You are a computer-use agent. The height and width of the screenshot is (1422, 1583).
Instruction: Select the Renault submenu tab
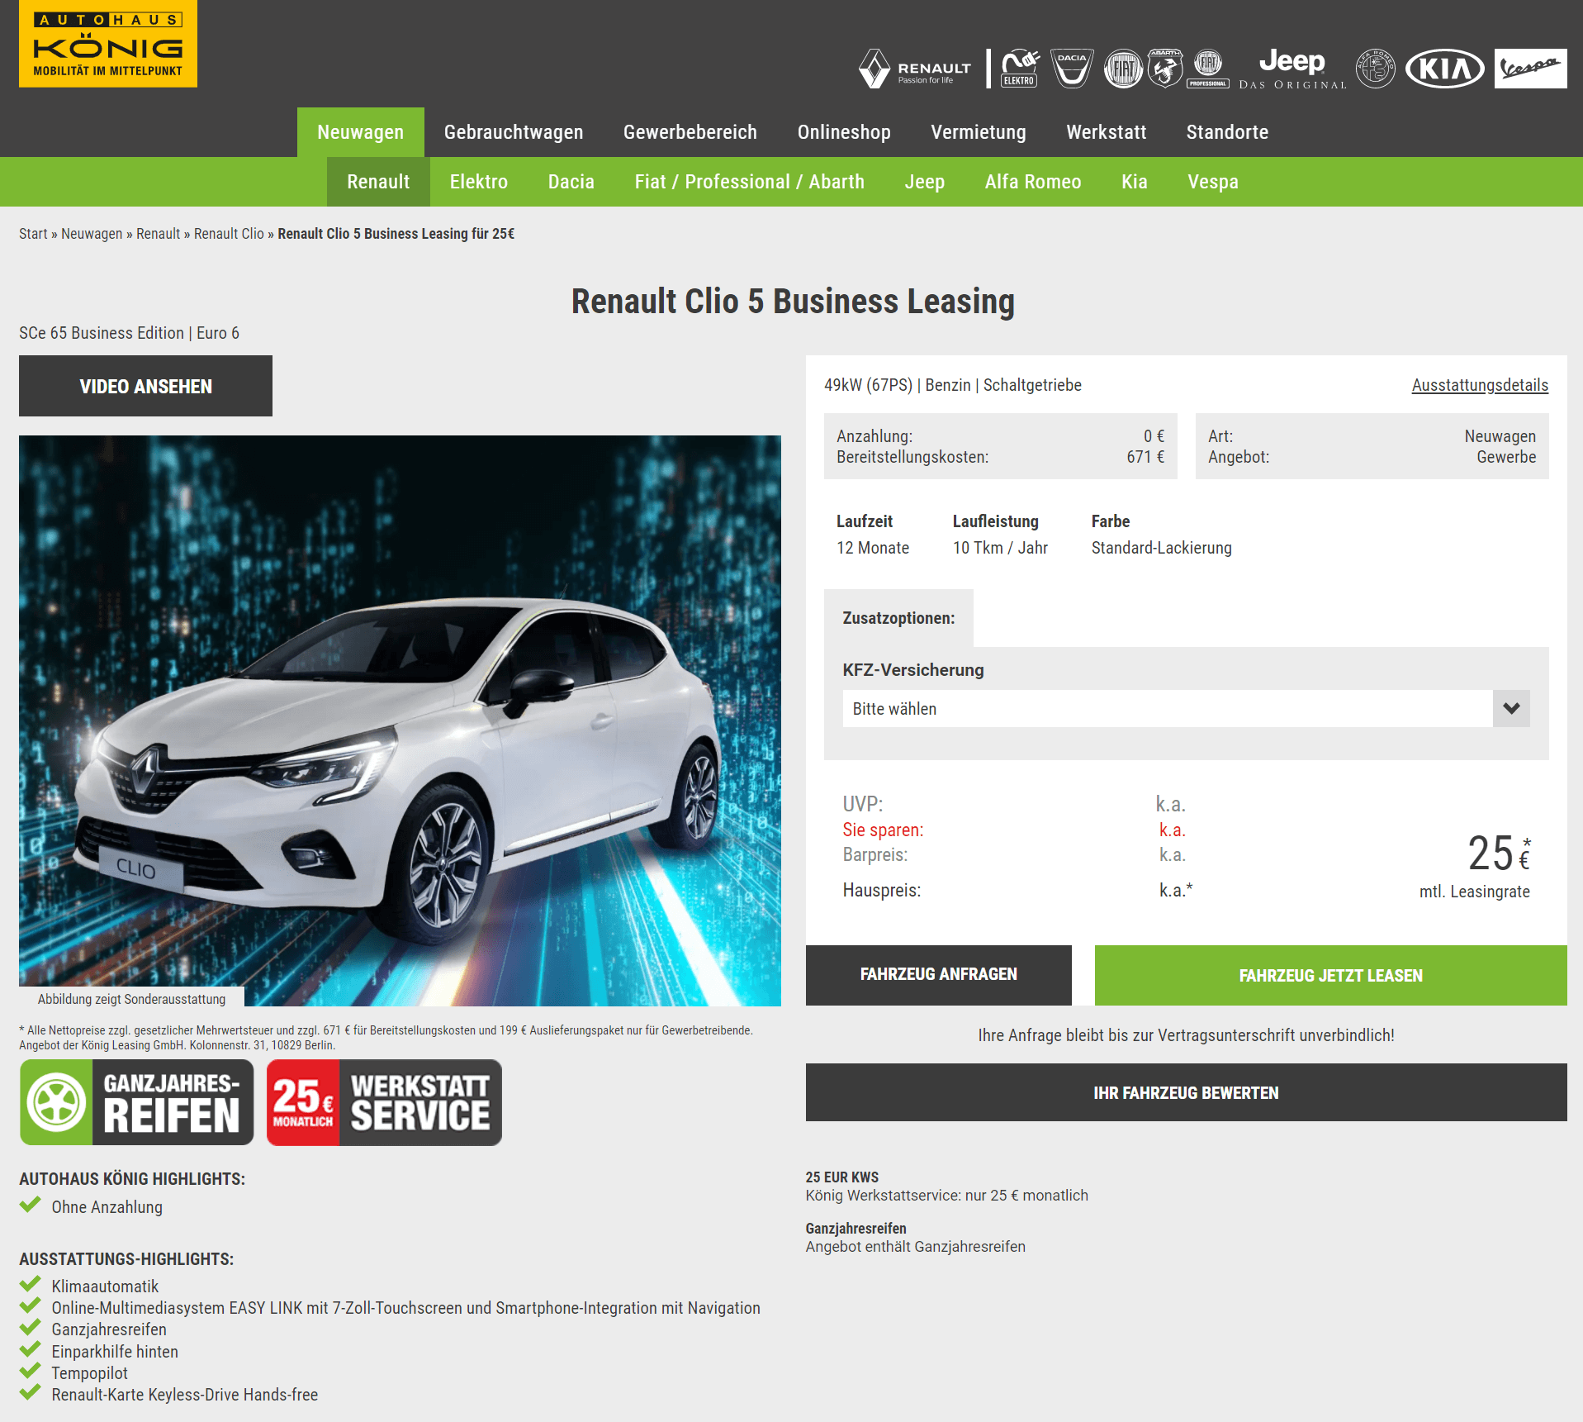pyautogui.click(x=378, y=182)
